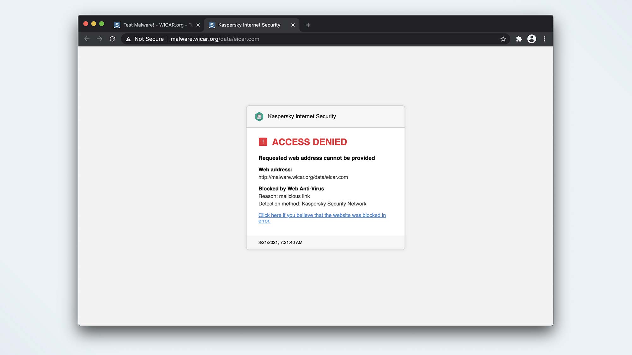This screenshot has width=632, height=355.
Task: Close the Test Malware! WICAR.org tab
Action: 198,25
